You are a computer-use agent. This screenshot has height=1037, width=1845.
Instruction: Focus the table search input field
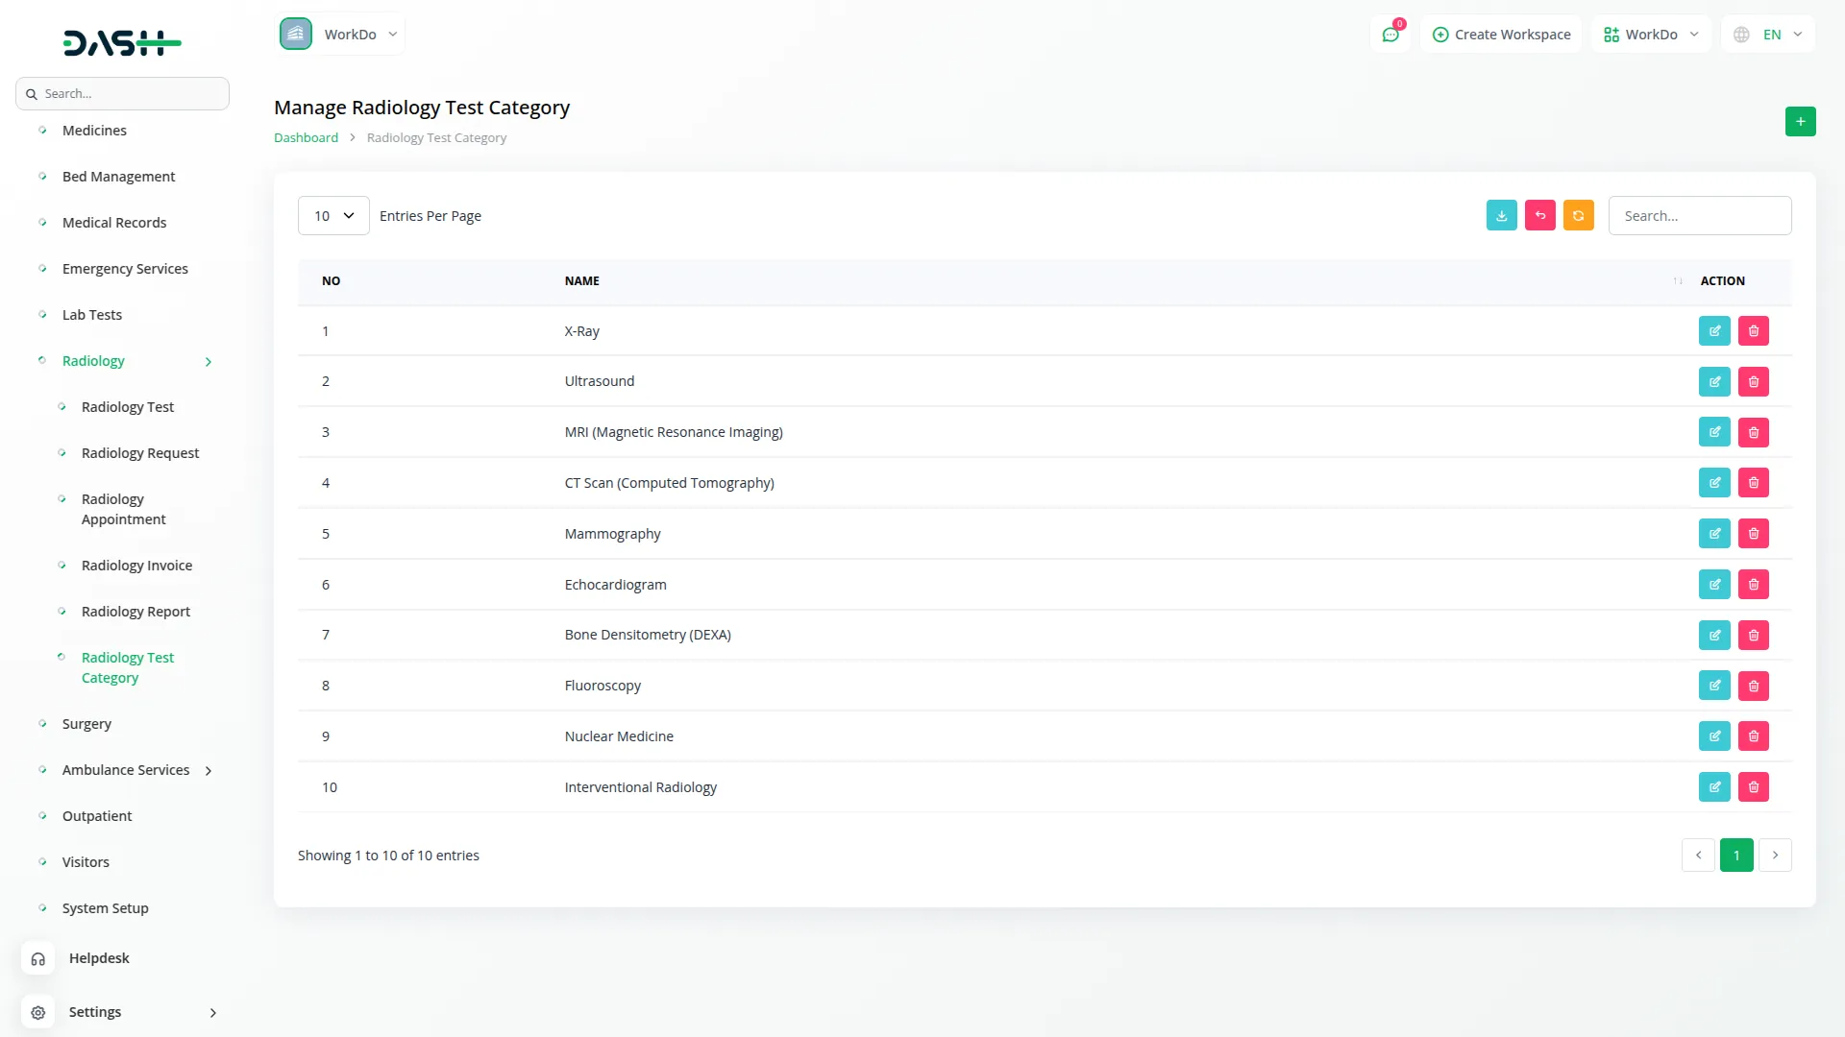(1699, 216)
